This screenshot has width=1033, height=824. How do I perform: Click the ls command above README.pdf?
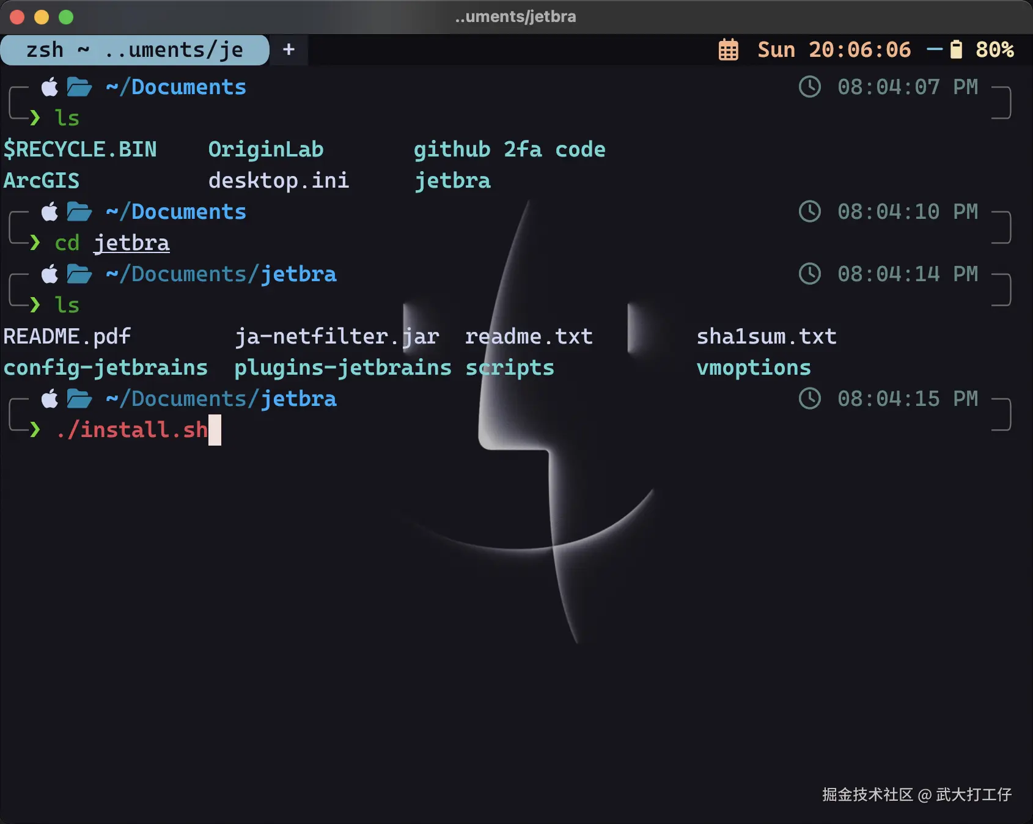pyautogui.click(x=67, y=305)
